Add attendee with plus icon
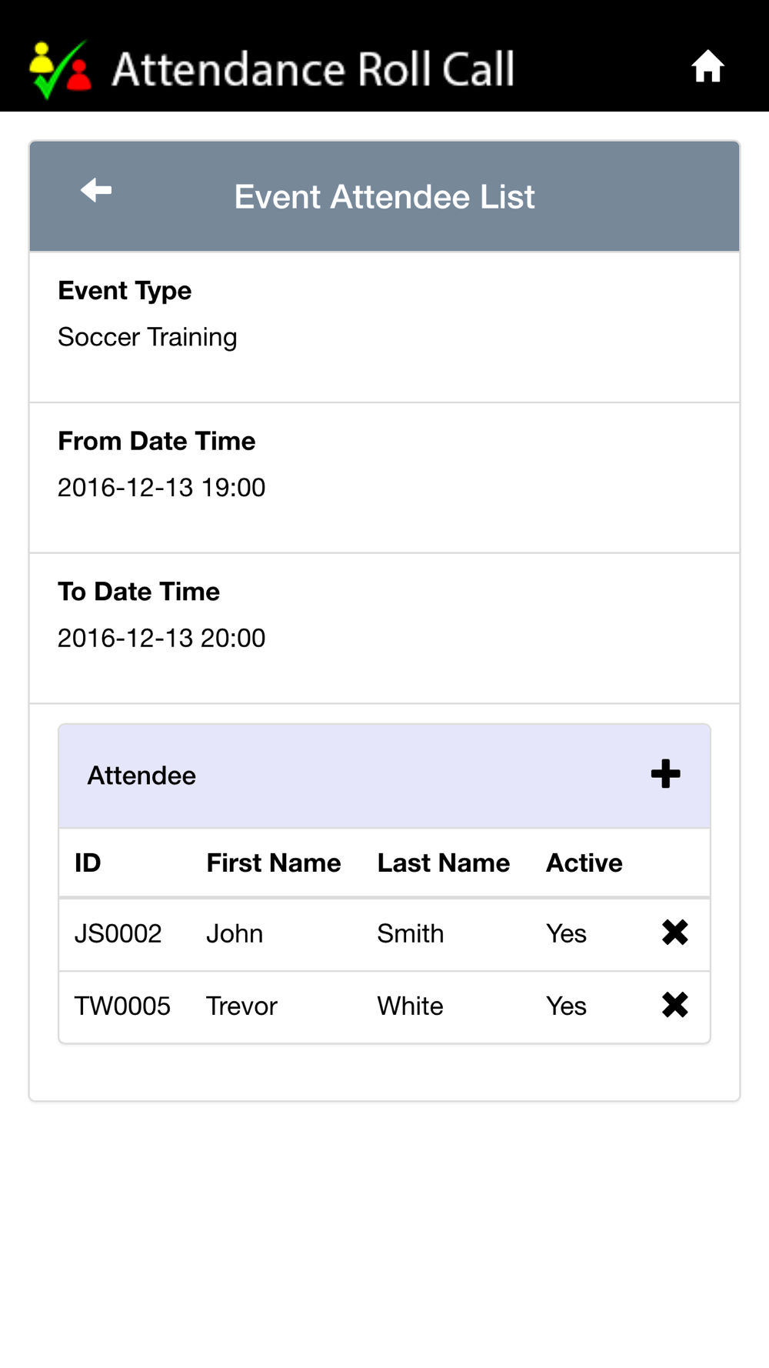The image size is (769, 1368). (665, 774)
